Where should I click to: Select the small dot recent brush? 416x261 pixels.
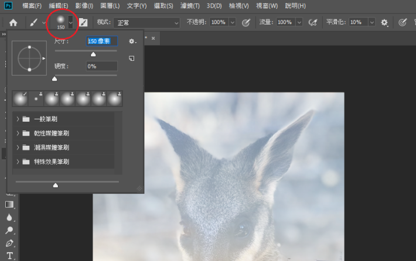pos(36,99)
